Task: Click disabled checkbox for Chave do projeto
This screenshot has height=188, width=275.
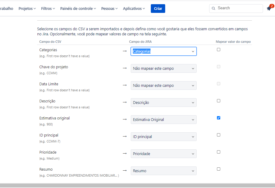Action: pyautogui.click(x=218, y=66)
